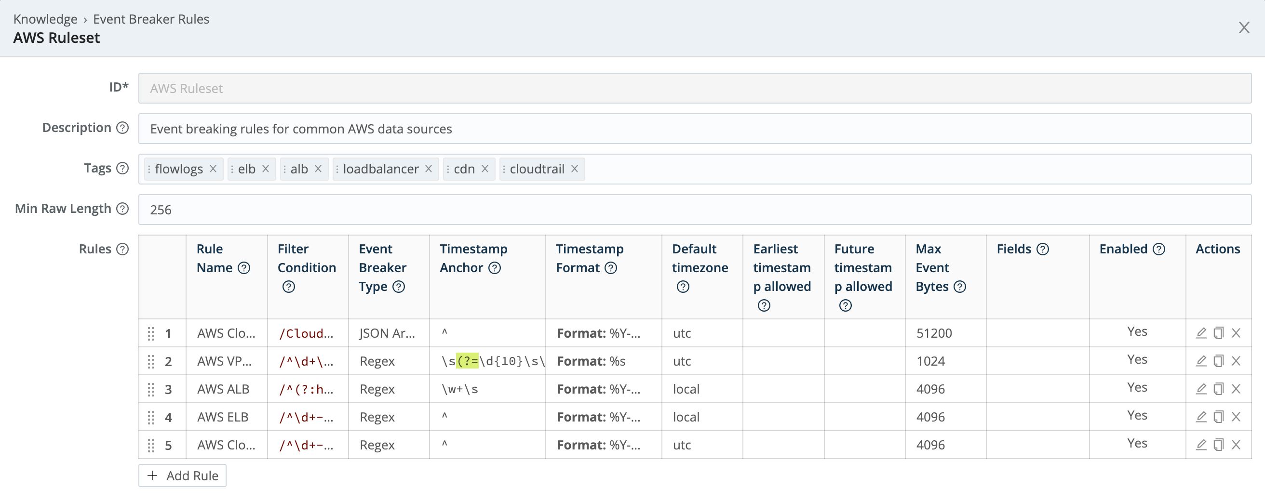Focus the Description input field

point(695,129)
